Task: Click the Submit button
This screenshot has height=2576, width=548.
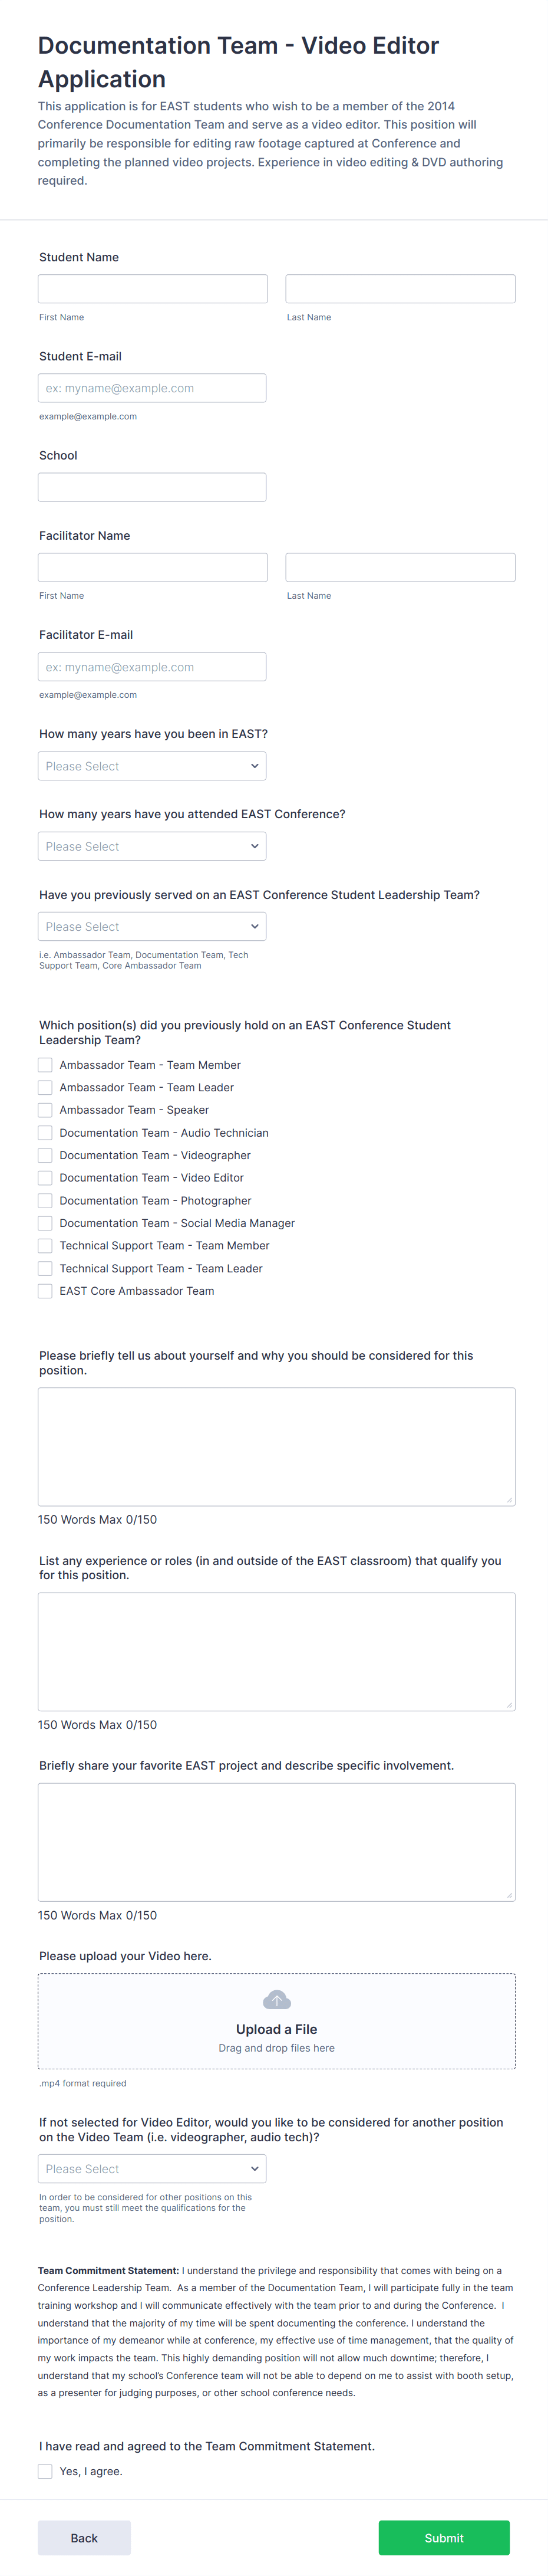Action: [x=443, y=2537]
